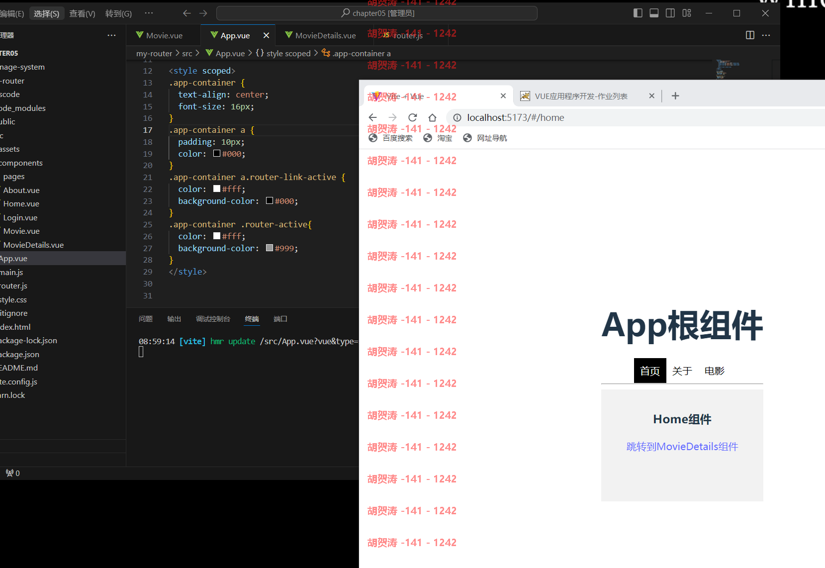Image resolution: width=825 pixels, height=568 pixels.
Task: Toggle the bottom panel layout icon
Action: point(654,13)
